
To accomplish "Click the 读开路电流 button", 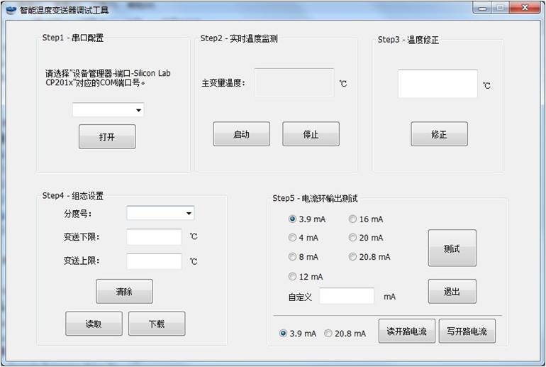I will tap(406, 332).
